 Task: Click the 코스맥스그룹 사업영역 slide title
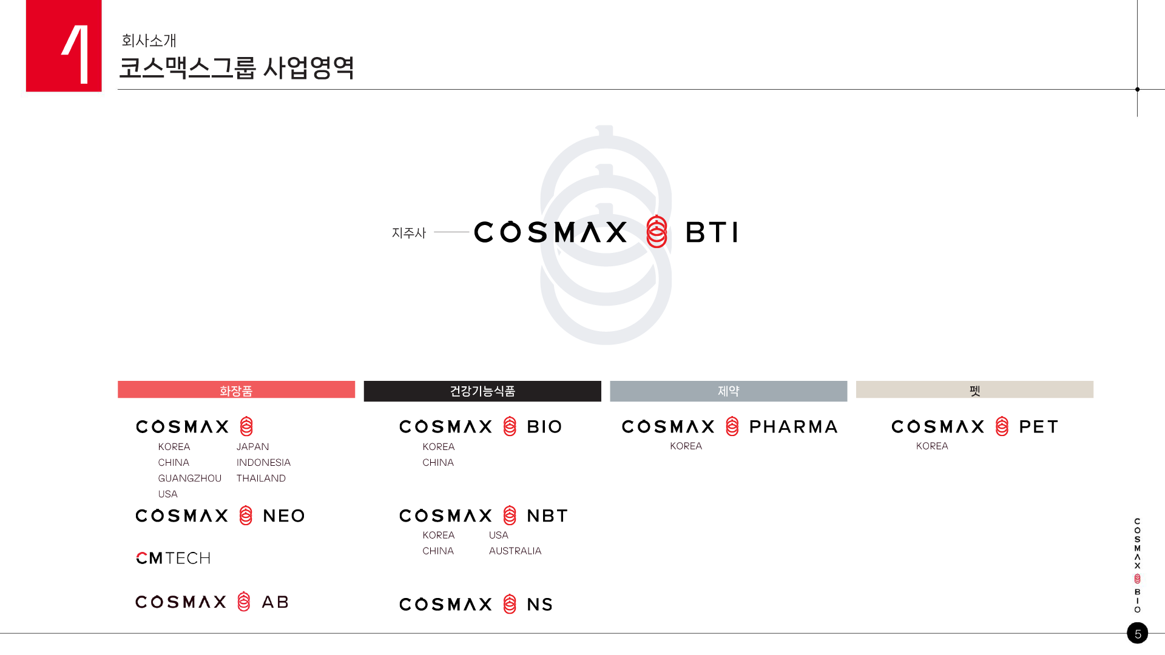coord(237,68)
